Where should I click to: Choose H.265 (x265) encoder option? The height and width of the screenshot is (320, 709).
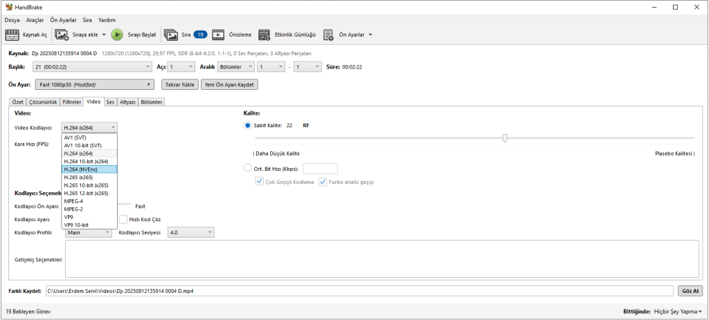89,178
